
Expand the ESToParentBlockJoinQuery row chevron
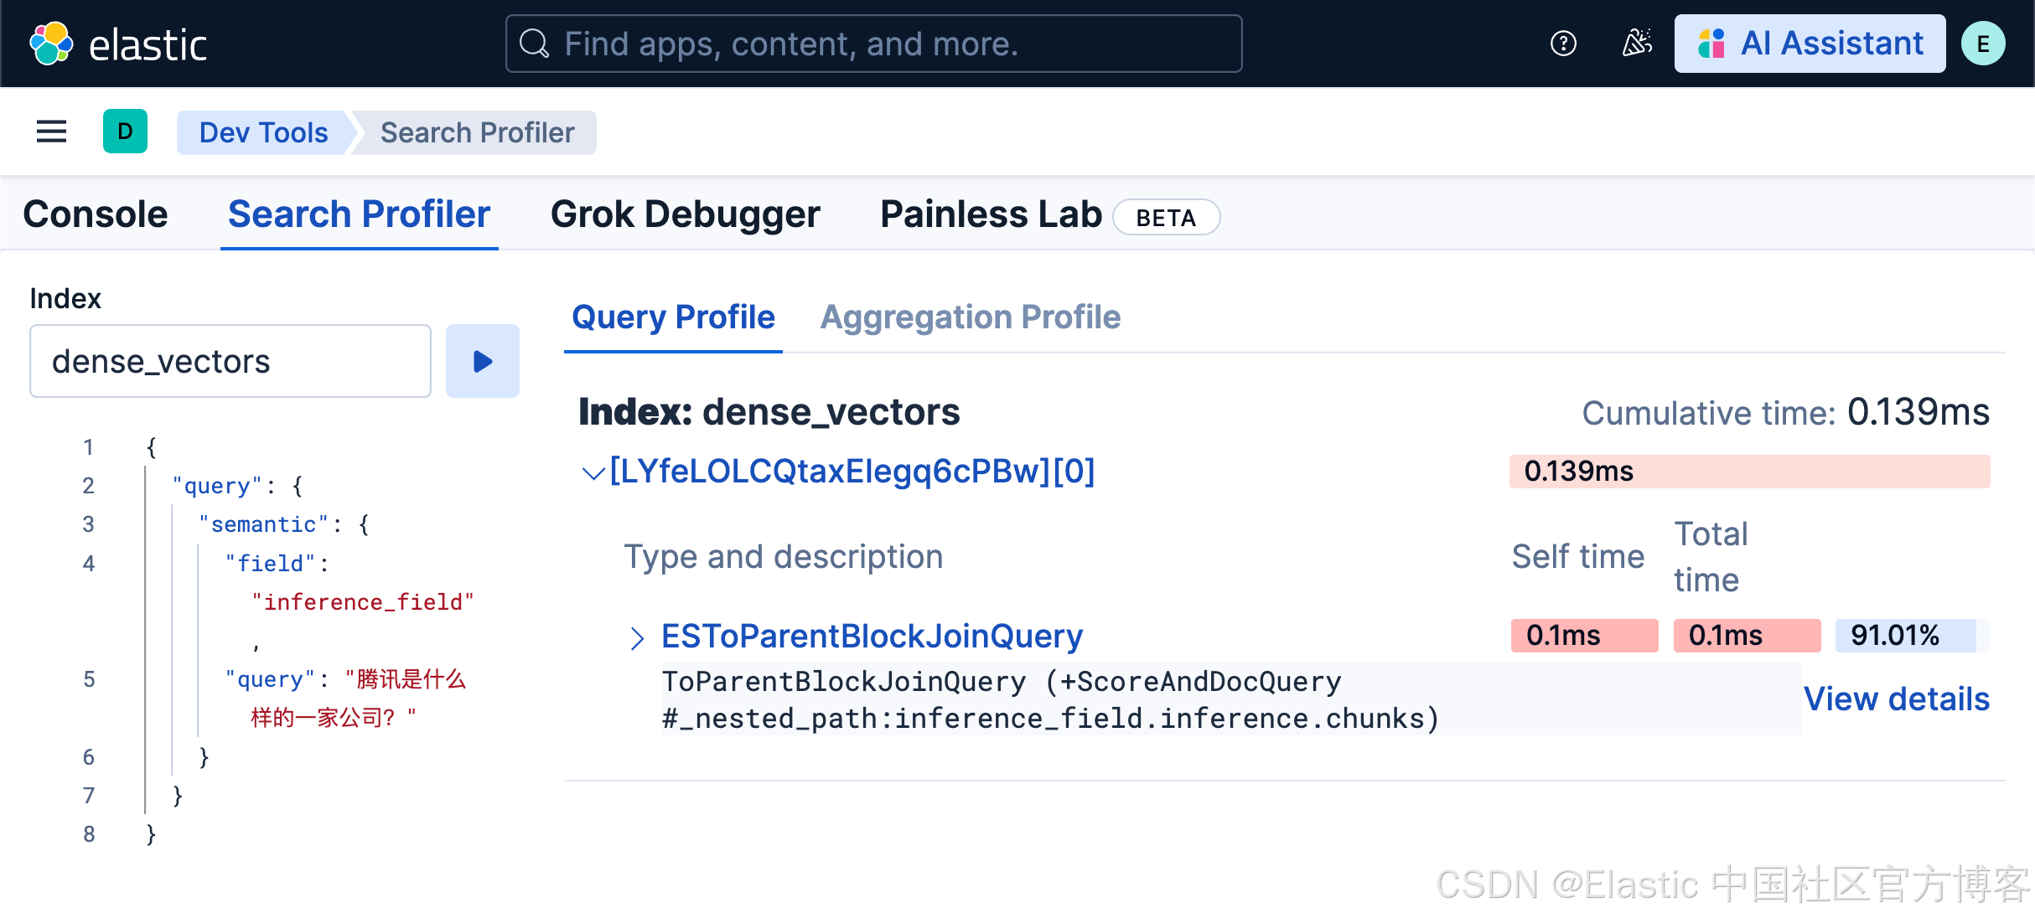coord(637,638)
